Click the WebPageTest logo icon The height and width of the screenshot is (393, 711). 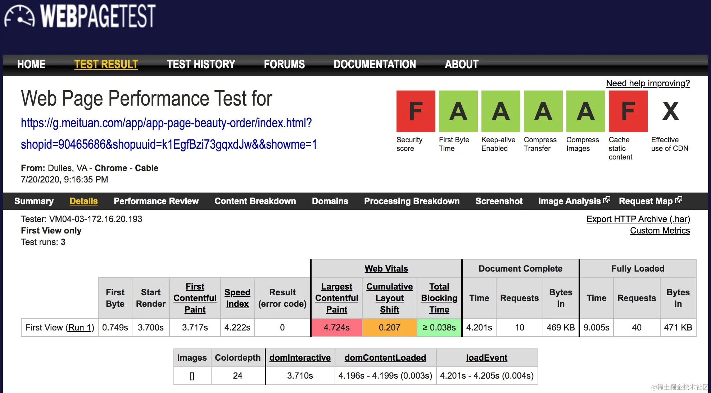click(19, 16)
